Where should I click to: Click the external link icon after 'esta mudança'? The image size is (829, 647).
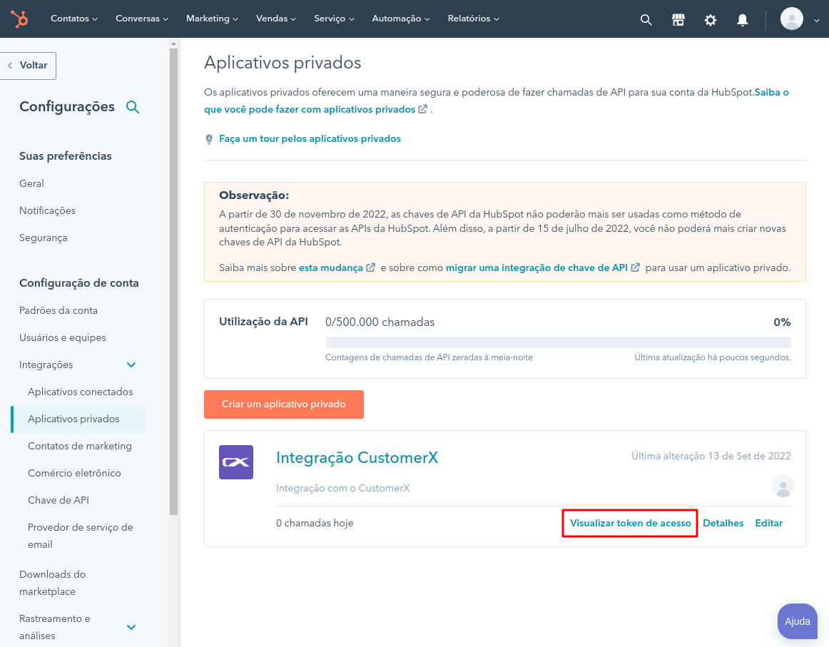click(370, 268)
